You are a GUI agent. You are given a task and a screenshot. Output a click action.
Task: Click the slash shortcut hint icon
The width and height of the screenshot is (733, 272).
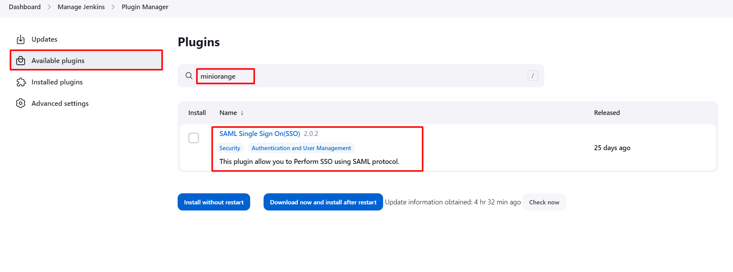[532, 76]
